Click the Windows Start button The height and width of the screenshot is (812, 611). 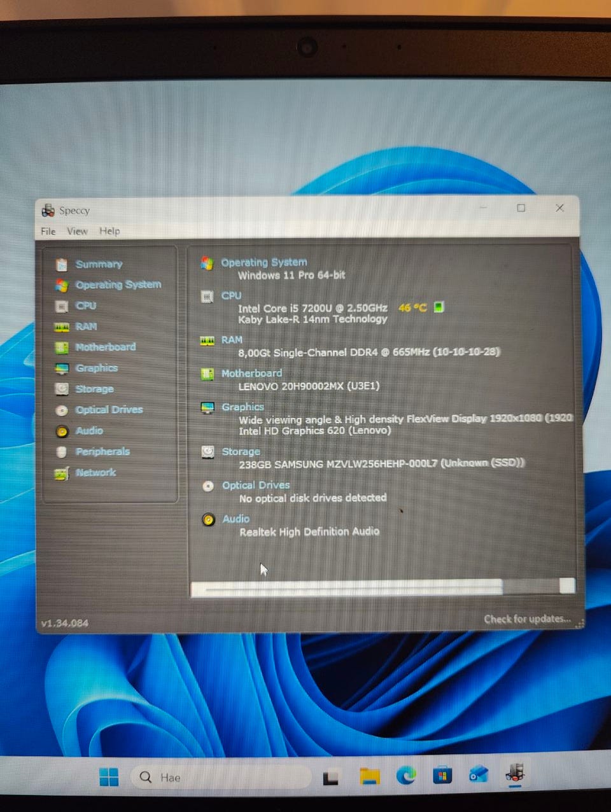tap(109, 777)
